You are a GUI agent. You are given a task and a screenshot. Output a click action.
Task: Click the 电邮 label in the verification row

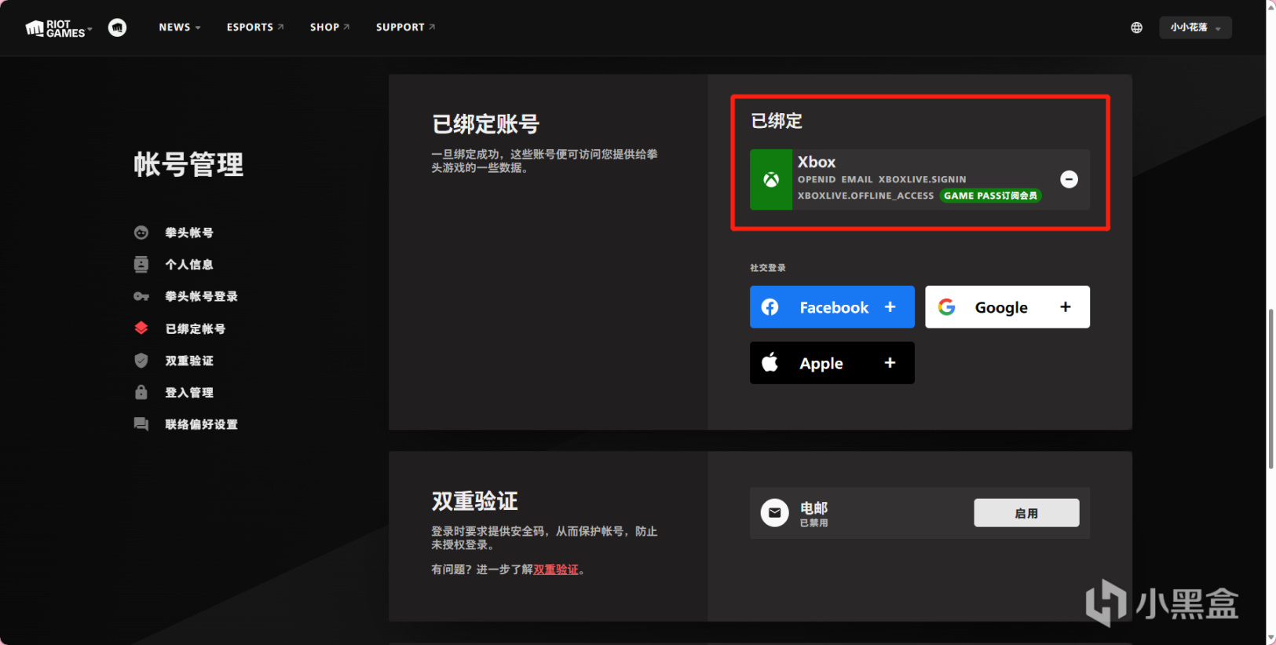coord(813,508)
